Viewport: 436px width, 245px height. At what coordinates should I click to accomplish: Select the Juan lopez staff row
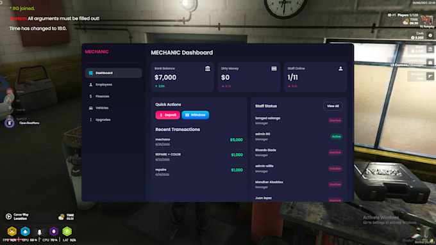[x=299, y=199]
